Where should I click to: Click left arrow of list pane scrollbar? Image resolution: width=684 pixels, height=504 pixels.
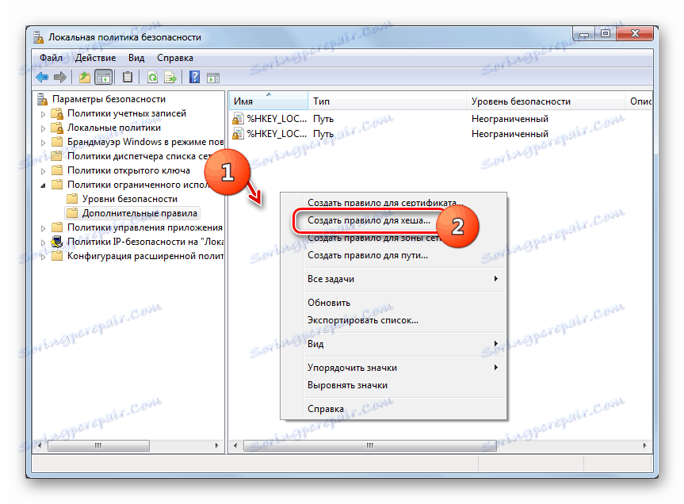click(x=235, y=445)
